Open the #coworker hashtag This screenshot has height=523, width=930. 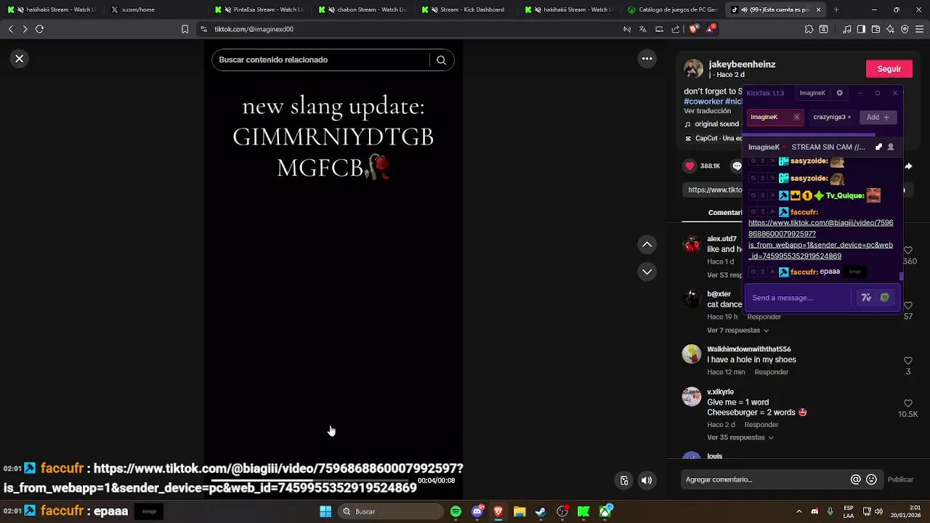[703, 102]
